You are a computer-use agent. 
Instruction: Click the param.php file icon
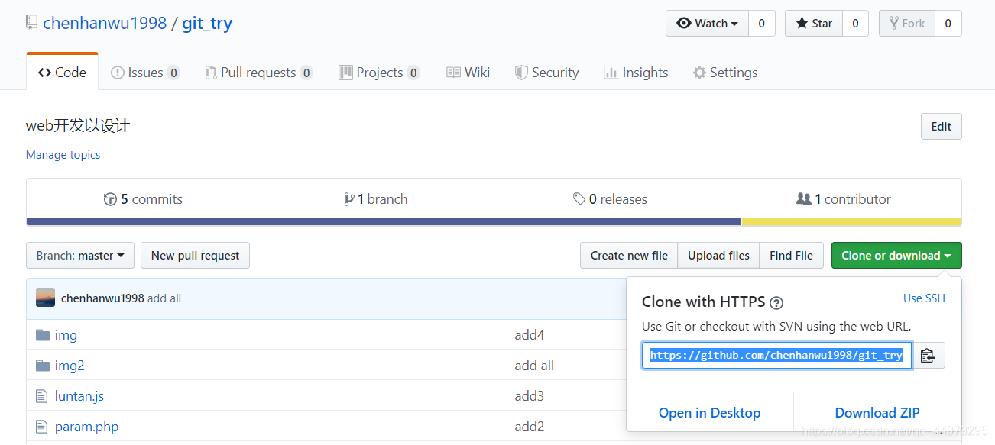(x=42, y=427)
